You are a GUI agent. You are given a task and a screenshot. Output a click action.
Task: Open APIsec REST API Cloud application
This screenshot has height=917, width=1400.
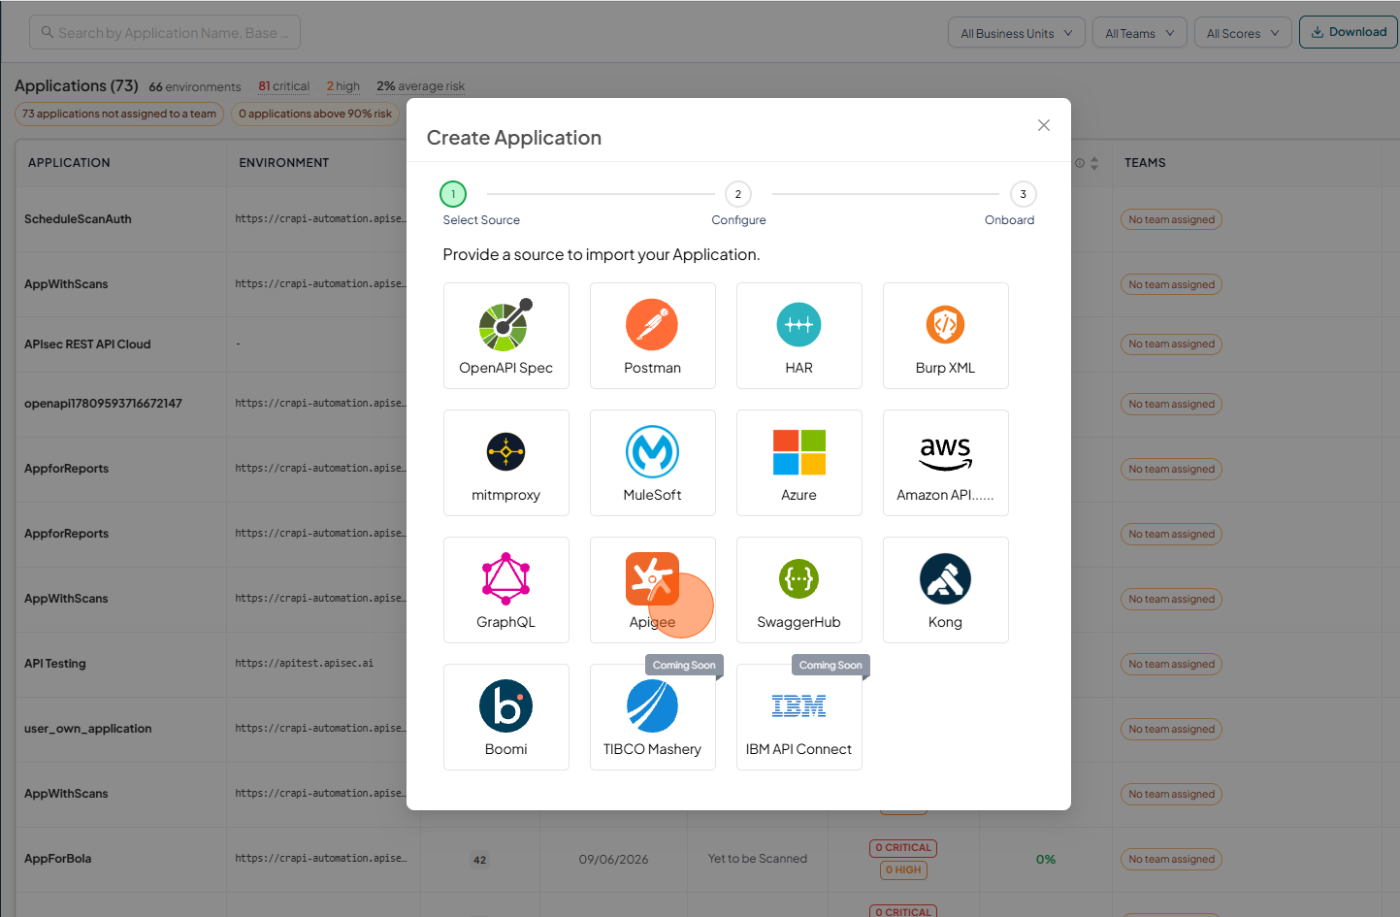pos(87,344)
